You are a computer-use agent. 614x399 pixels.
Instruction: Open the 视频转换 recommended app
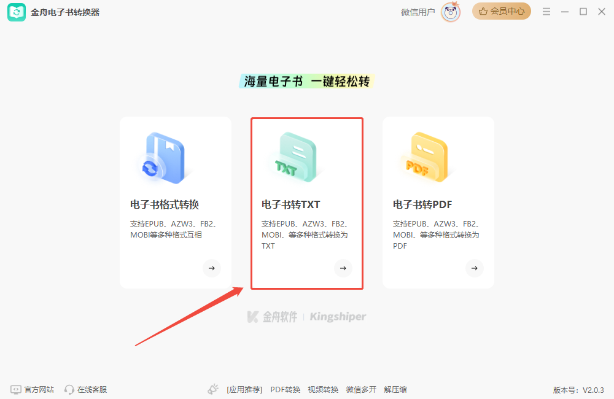(323, 390)
